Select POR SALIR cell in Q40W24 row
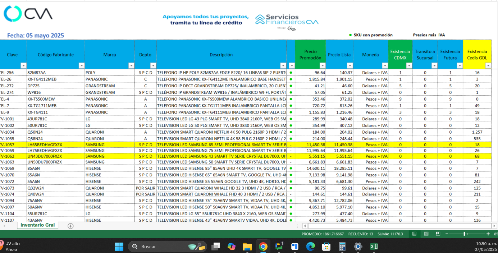 (145, 194)
